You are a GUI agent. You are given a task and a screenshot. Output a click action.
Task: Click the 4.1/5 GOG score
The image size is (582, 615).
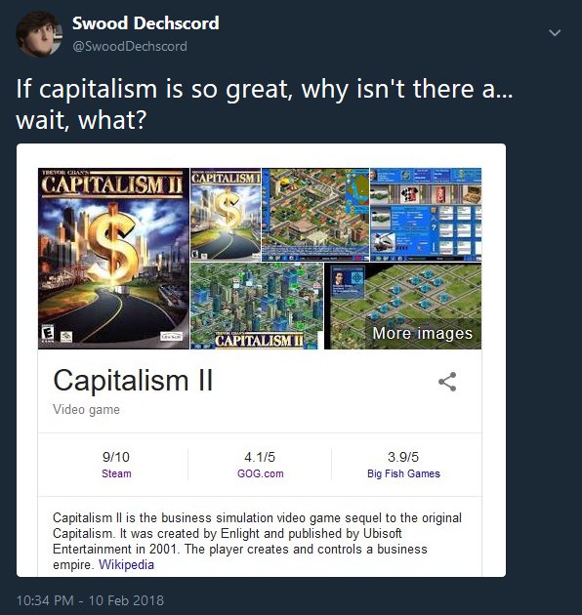[260, 457]
